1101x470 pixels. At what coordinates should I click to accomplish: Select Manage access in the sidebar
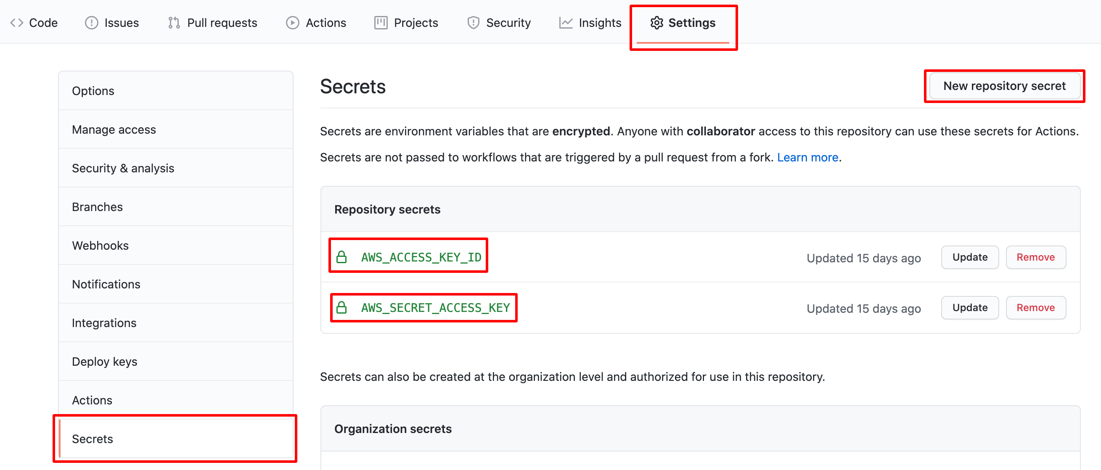tap(114, 129)
